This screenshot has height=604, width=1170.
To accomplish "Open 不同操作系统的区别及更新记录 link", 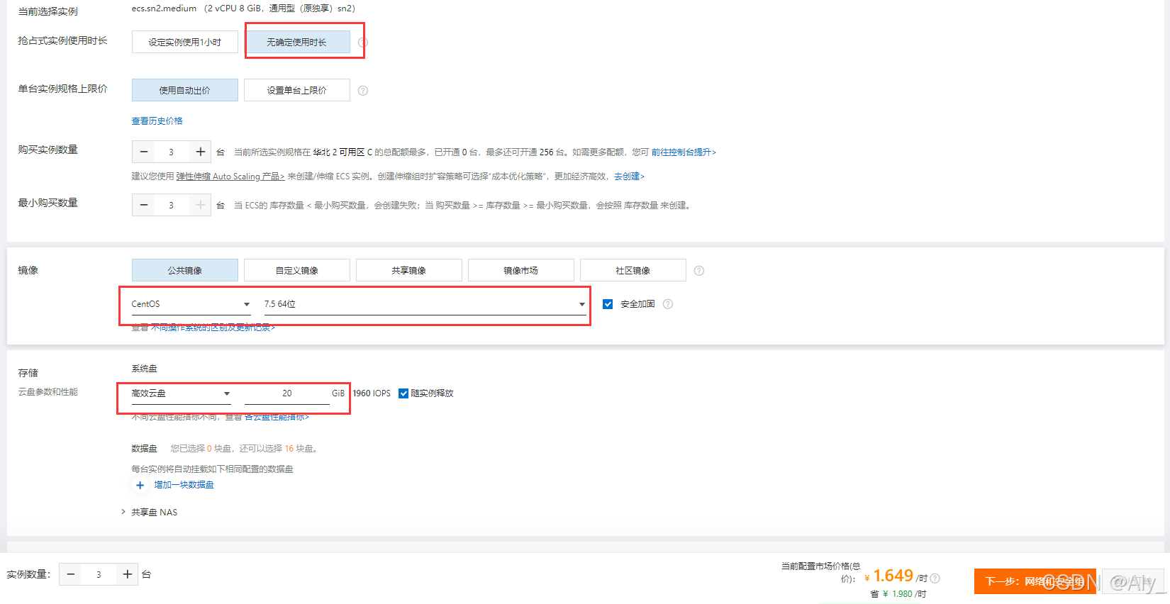I will point(213,328).
